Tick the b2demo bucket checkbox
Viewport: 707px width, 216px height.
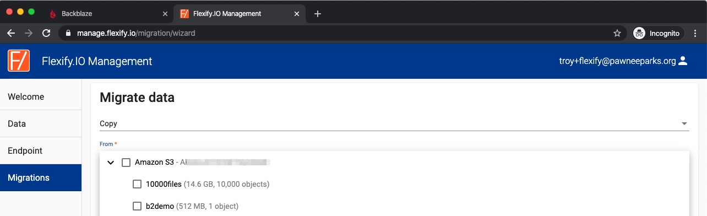(137, 206)
